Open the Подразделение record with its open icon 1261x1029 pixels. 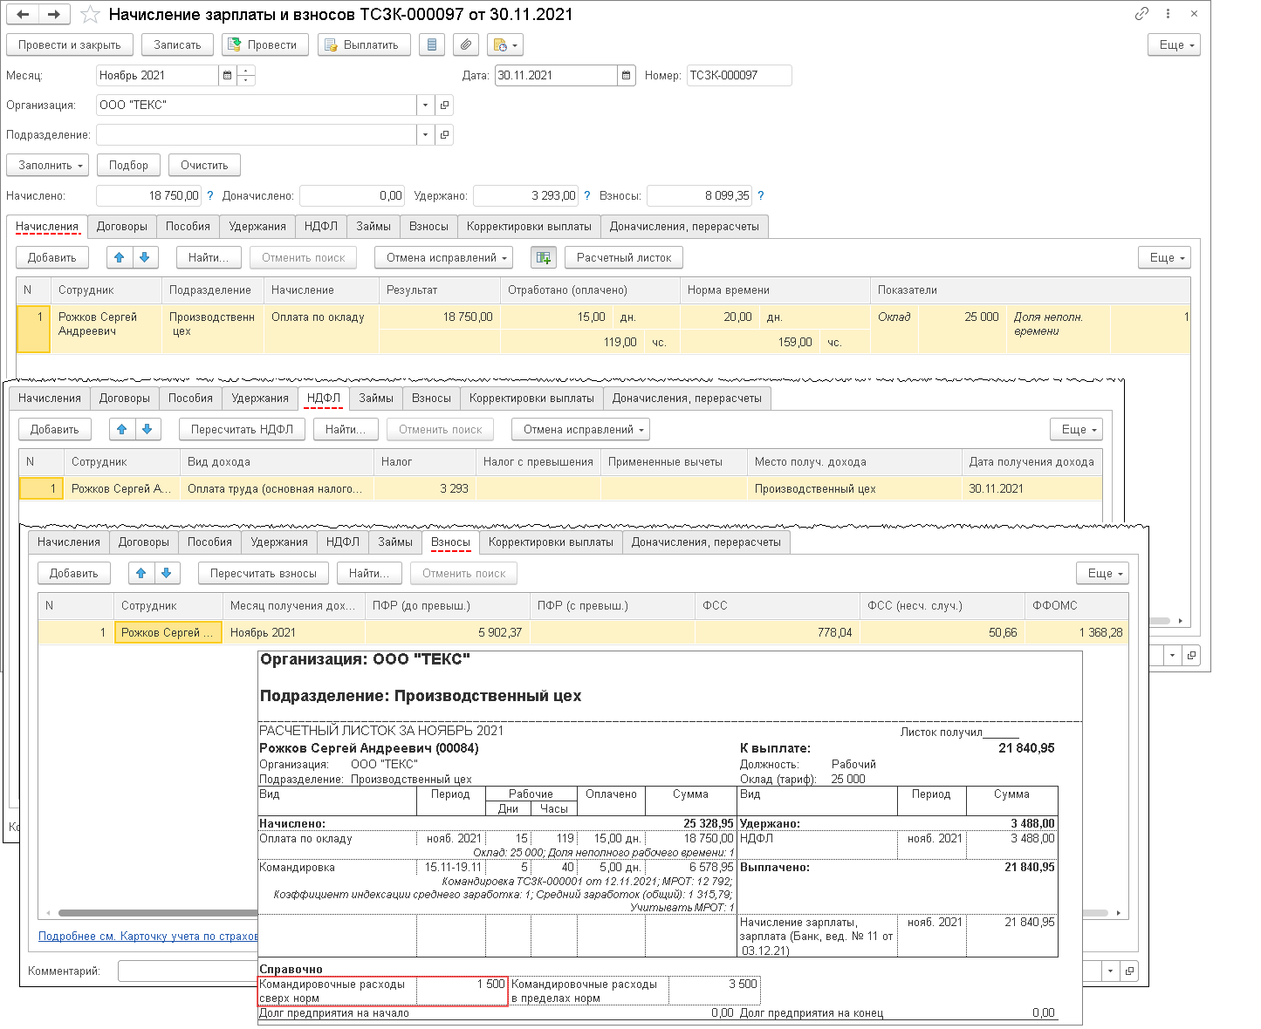coord(445,135)
